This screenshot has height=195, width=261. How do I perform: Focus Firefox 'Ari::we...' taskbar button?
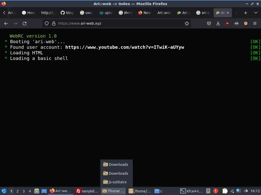click(61, 191)
